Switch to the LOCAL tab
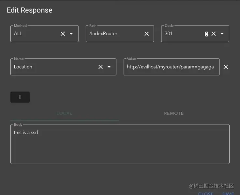Image resolution: width=240 pixels, height=195 pixels. tap(64, 113)
